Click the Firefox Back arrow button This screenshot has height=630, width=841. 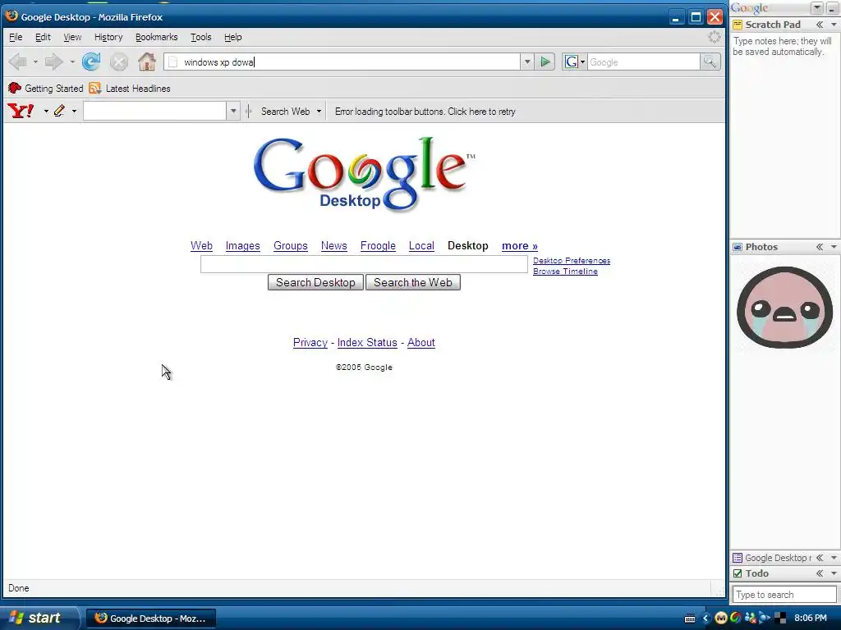point(18,62)
